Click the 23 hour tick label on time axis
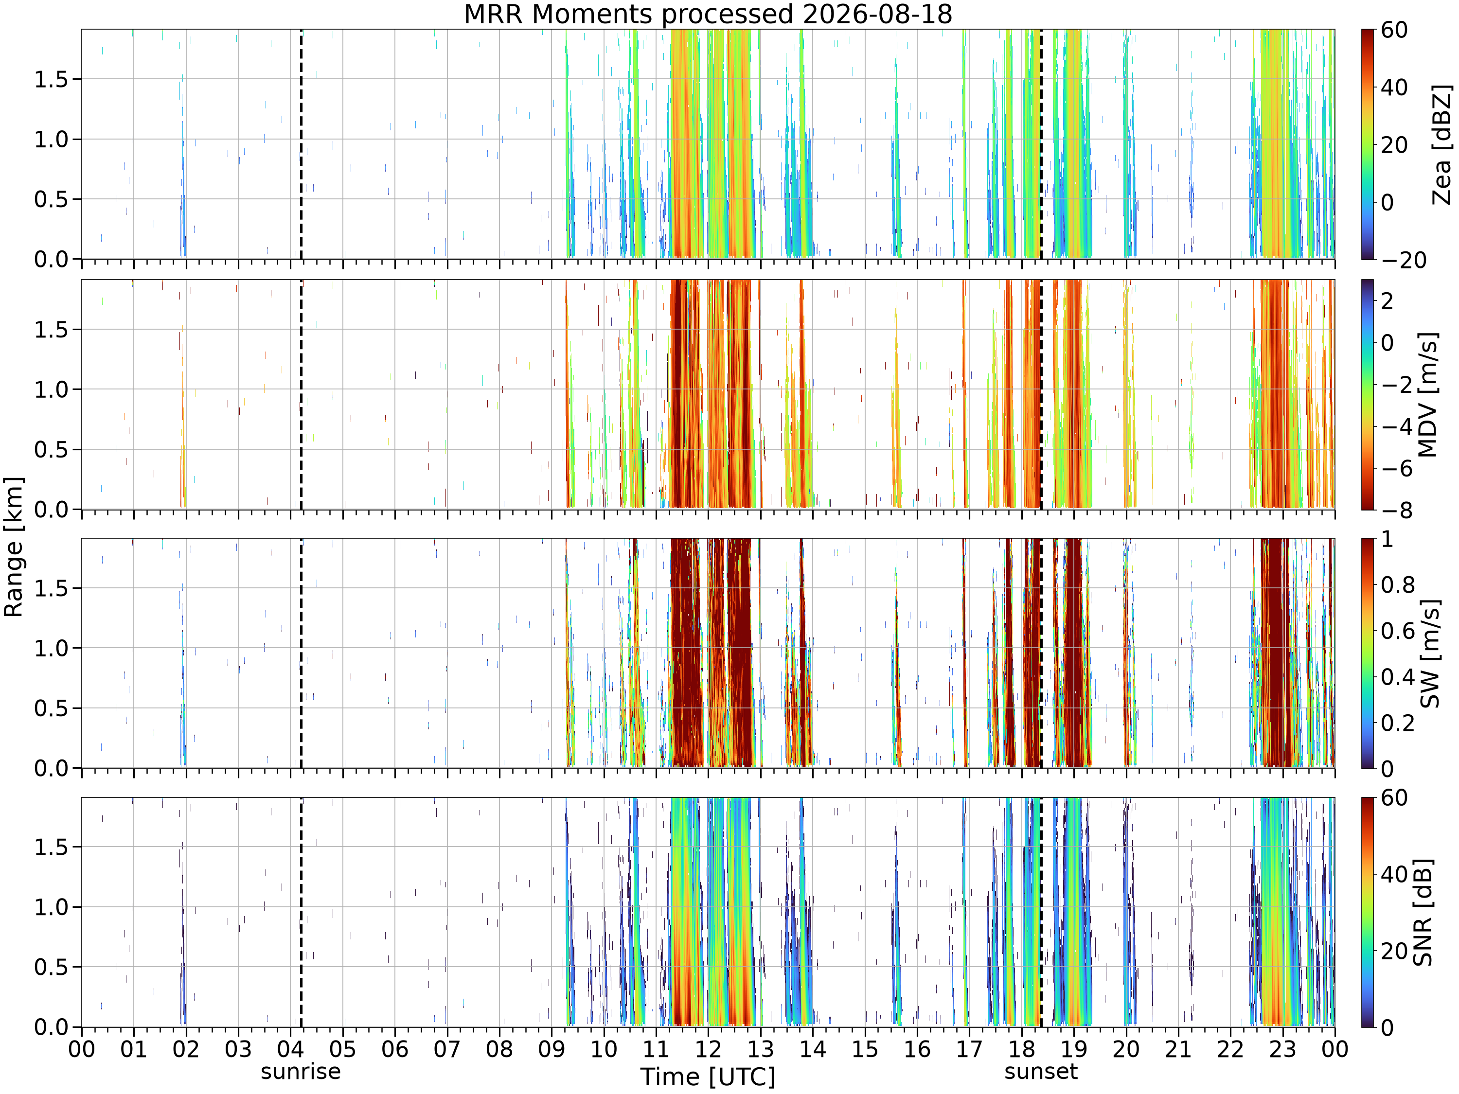 tap(1283, 1049)
